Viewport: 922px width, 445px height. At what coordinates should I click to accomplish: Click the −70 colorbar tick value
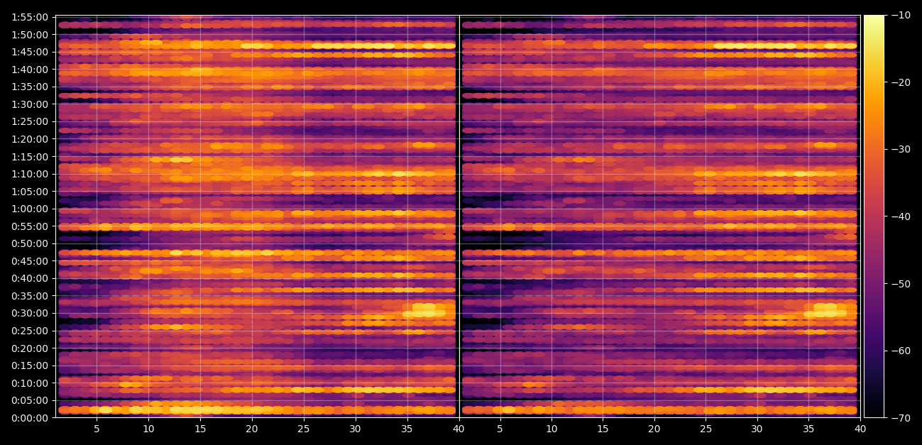pyautogui.click(x=900, y=418)
